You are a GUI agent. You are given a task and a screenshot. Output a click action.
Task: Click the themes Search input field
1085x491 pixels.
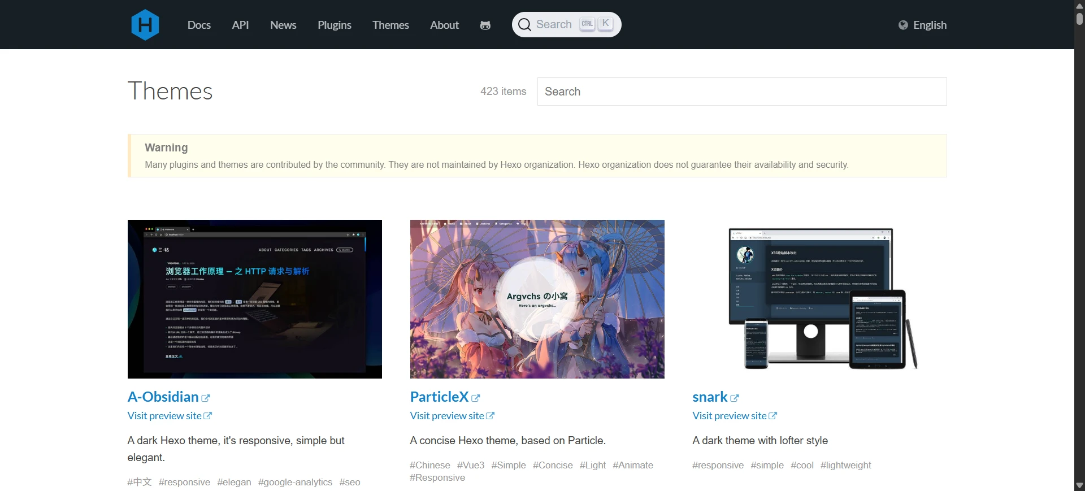[741, 92]
